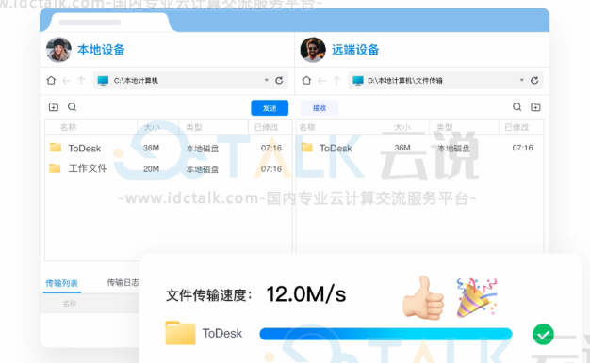Sort local list by 大小 column
The width and height of the screenshot is (590, 363).
152,127
